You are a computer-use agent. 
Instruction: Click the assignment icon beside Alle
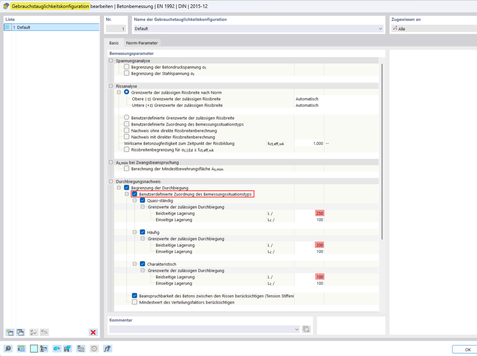point(395,29)
